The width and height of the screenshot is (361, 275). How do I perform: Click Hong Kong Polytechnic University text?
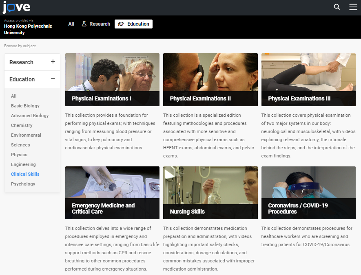click(28, 29)
